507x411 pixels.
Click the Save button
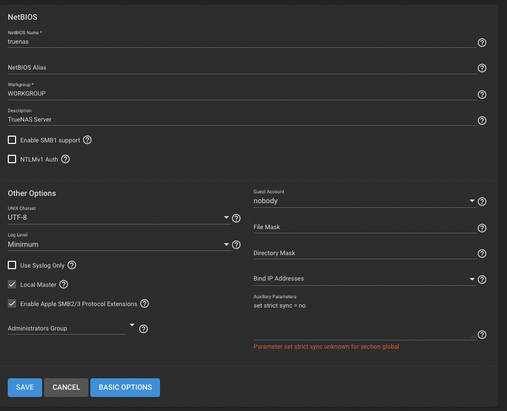coord(25,387)
